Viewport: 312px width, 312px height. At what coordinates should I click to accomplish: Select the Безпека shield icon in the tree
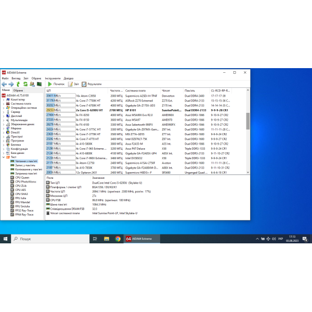coord(8,145)
